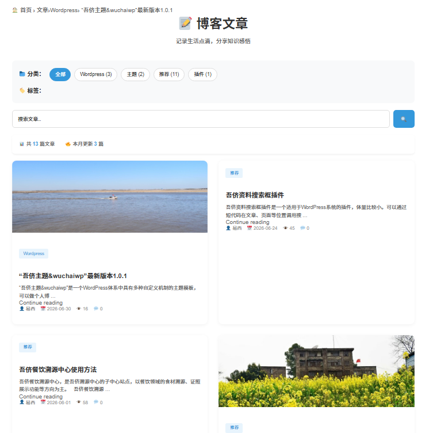This screenshot has height=433, width=433.
Task: Click the Wordpress tag on first article
Action: (x=34, y=253)
